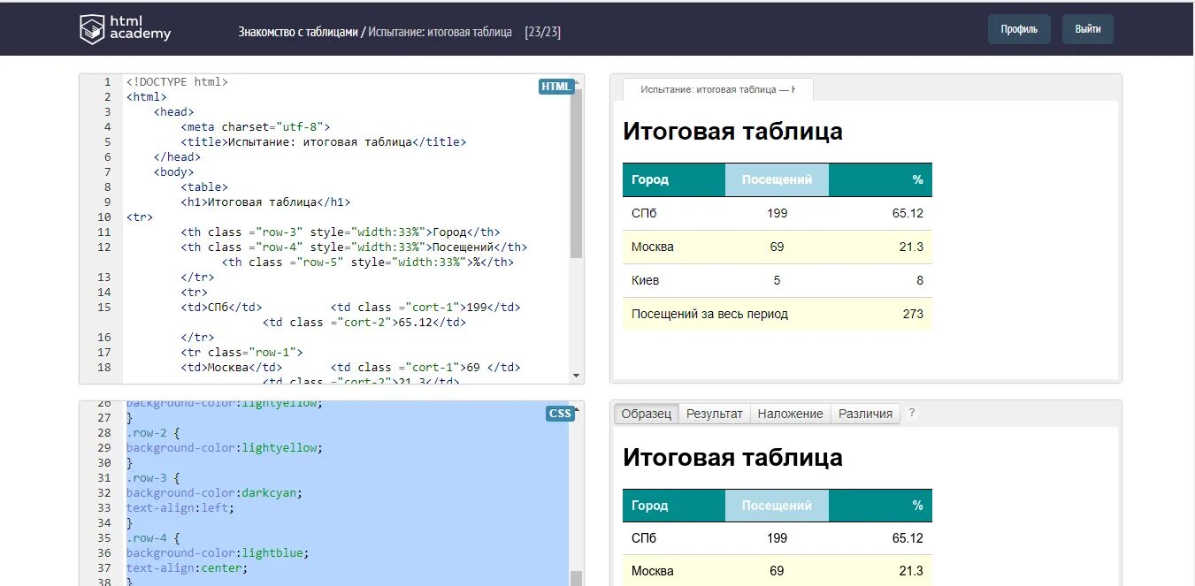Click the СПб cell in result preview
The width and height of the screenshot is (1195, 586).
(674, 213)
